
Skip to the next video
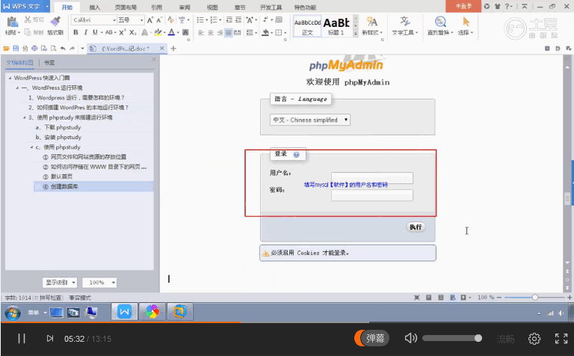[50, 338]
